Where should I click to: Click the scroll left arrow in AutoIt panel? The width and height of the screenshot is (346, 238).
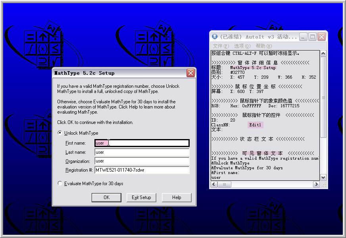215,184
